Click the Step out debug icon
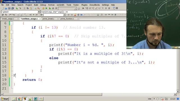The image size is (180, 101). click(96, 8)
